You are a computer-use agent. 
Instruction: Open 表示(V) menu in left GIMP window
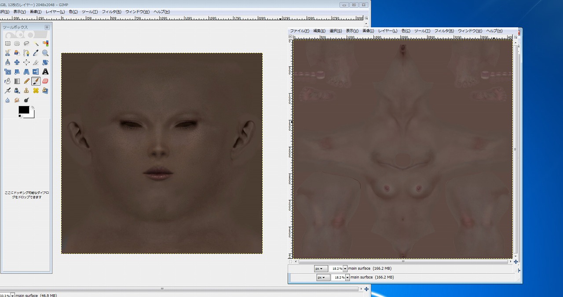pos(19,12)
